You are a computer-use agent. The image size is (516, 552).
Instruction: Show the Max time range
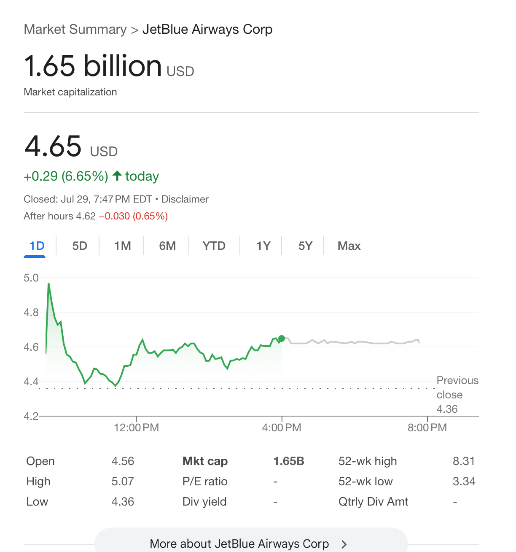tap(349, 246)
